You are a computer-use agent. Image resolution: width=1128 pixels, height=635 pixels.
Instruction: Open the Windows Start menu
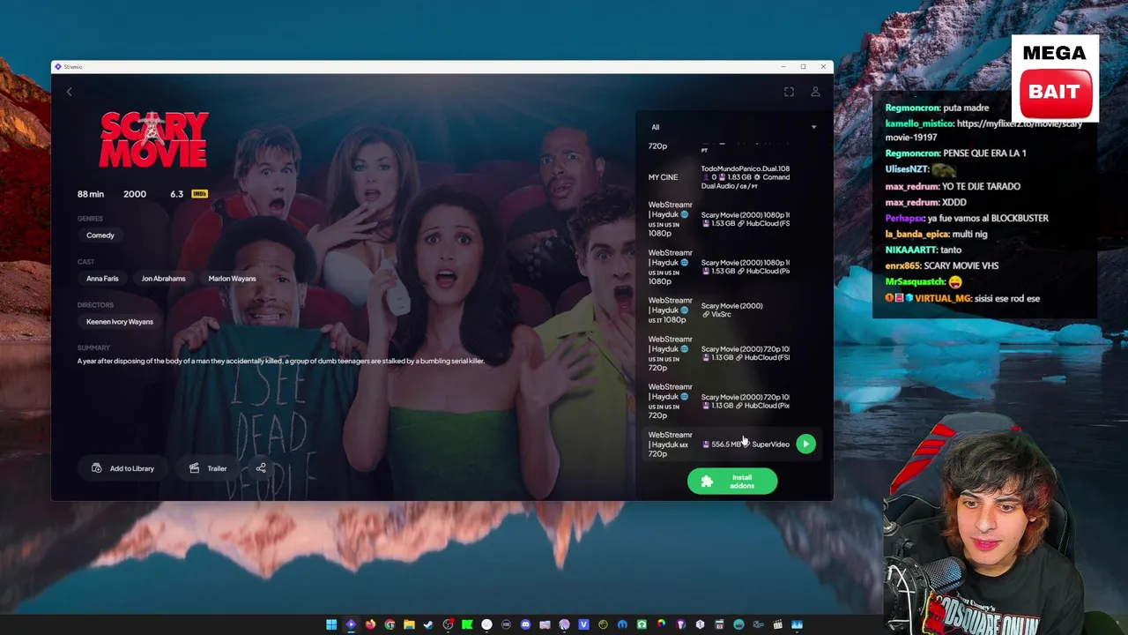[x=331, y=624]
